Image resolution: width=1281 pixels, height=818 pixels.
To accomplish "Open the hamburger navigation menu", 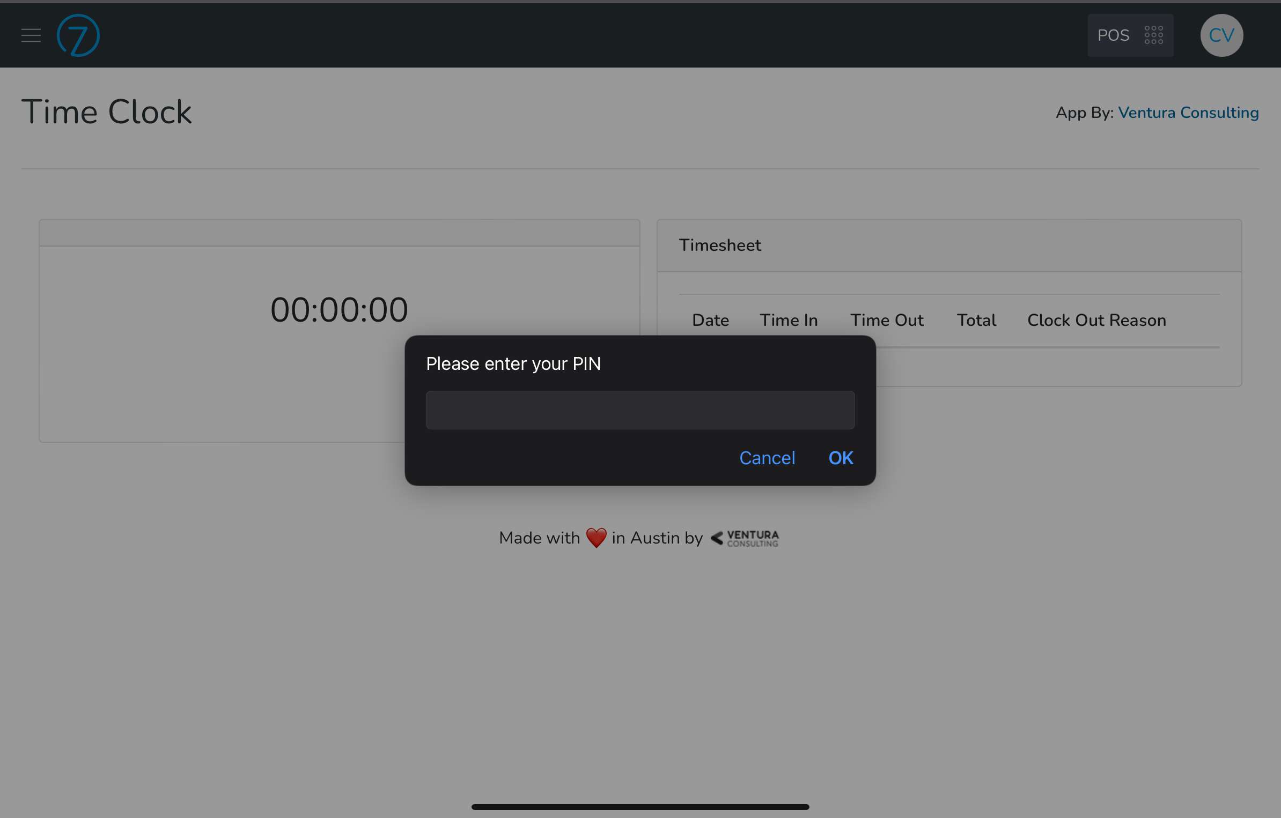I will click(x=31, y=35).
